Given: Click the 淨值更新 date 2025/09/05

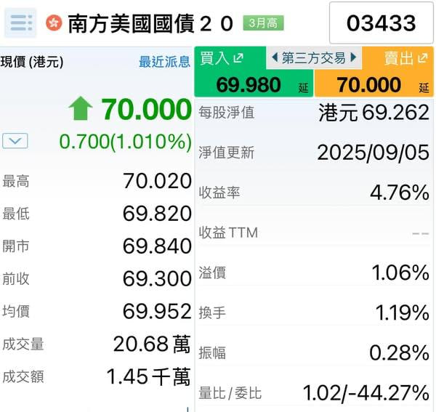Looking at the screenshot, I should [374, 153].
